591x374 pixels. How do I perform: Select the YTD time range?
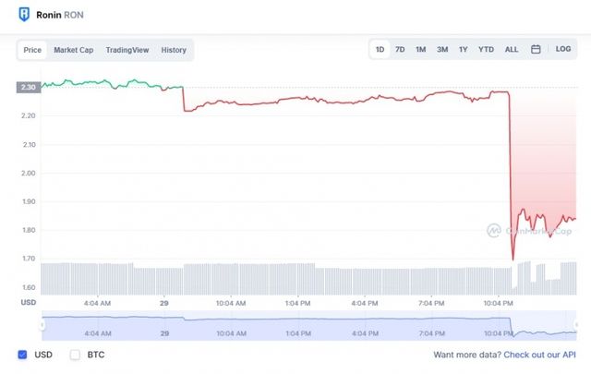(487, 49)
